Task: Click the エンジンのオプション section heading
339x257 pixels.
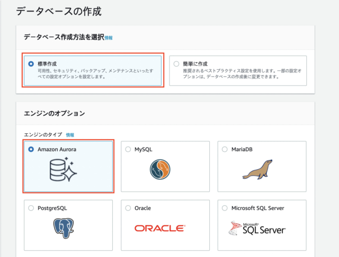Action: pyautogui.click(x=54, y=113)
